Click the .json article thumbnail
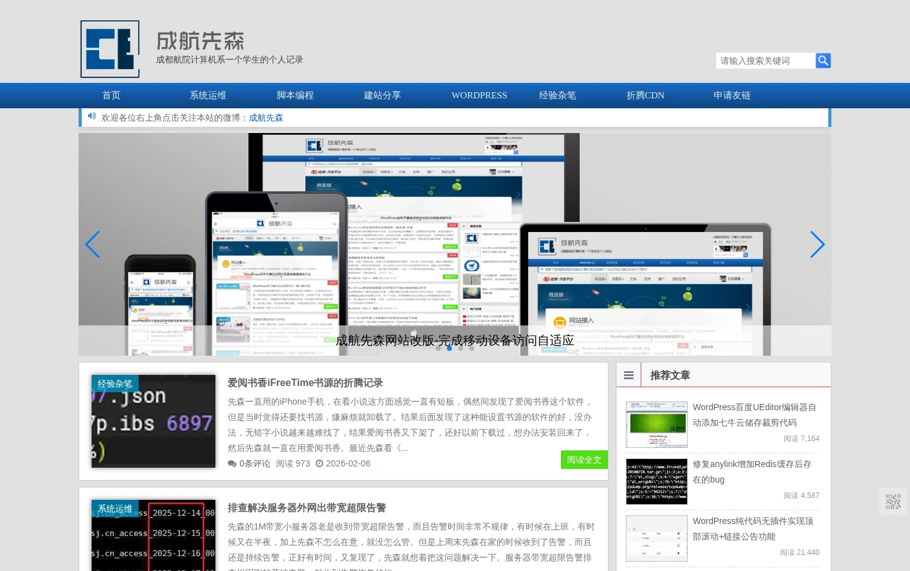910x571 pixels. pos(154,421)
